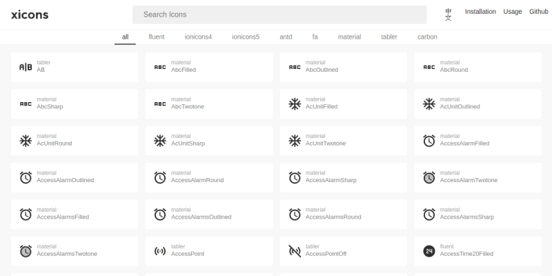Select the AccessAlarmTwotone clock icon

pyautogui.click(x=429, y=177)
